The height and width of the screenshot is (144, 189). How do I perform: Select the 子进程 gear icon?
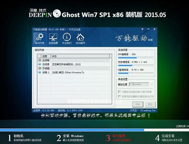click(x=40, y=68)
